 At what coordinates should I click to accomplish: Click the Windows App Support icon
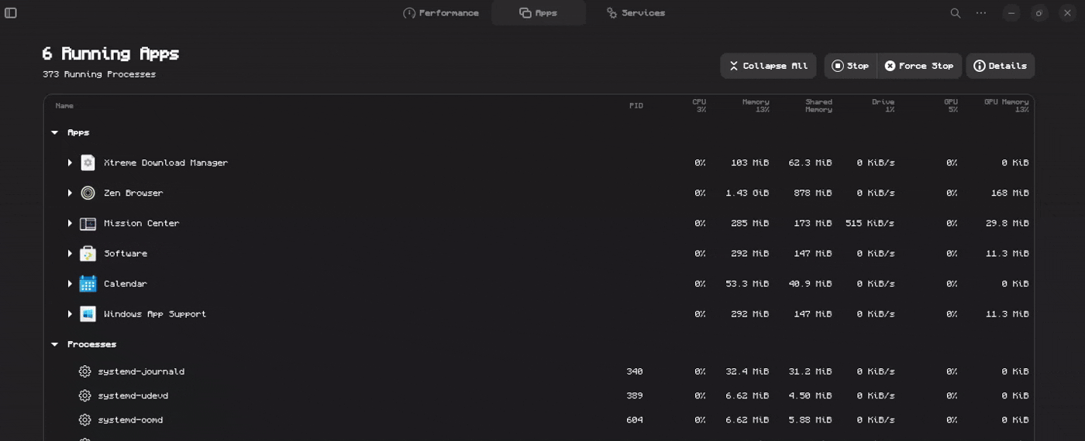pos(88,314)
